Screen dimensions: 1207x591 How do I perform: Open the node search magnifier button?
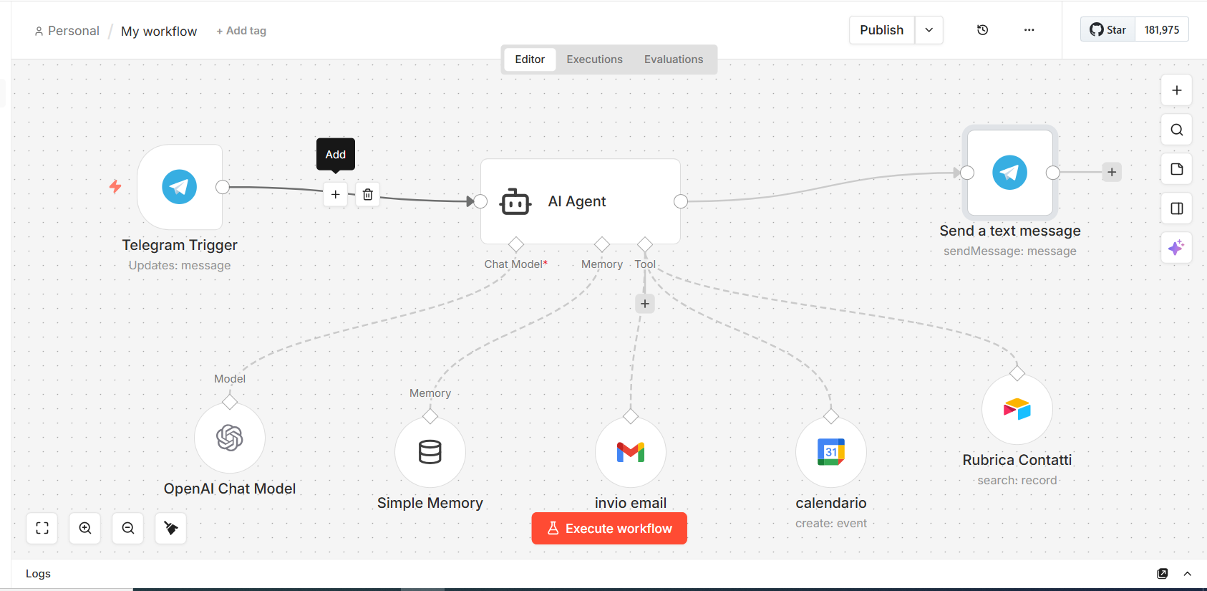(x=1177, y=130)
